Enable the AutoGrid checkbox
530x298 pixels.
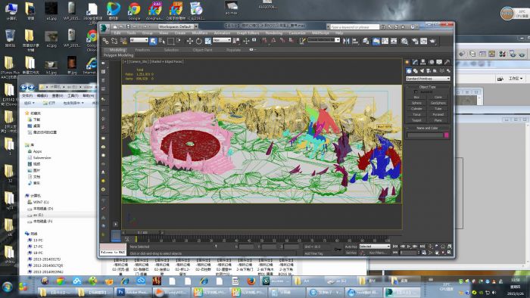coord(416,92)
